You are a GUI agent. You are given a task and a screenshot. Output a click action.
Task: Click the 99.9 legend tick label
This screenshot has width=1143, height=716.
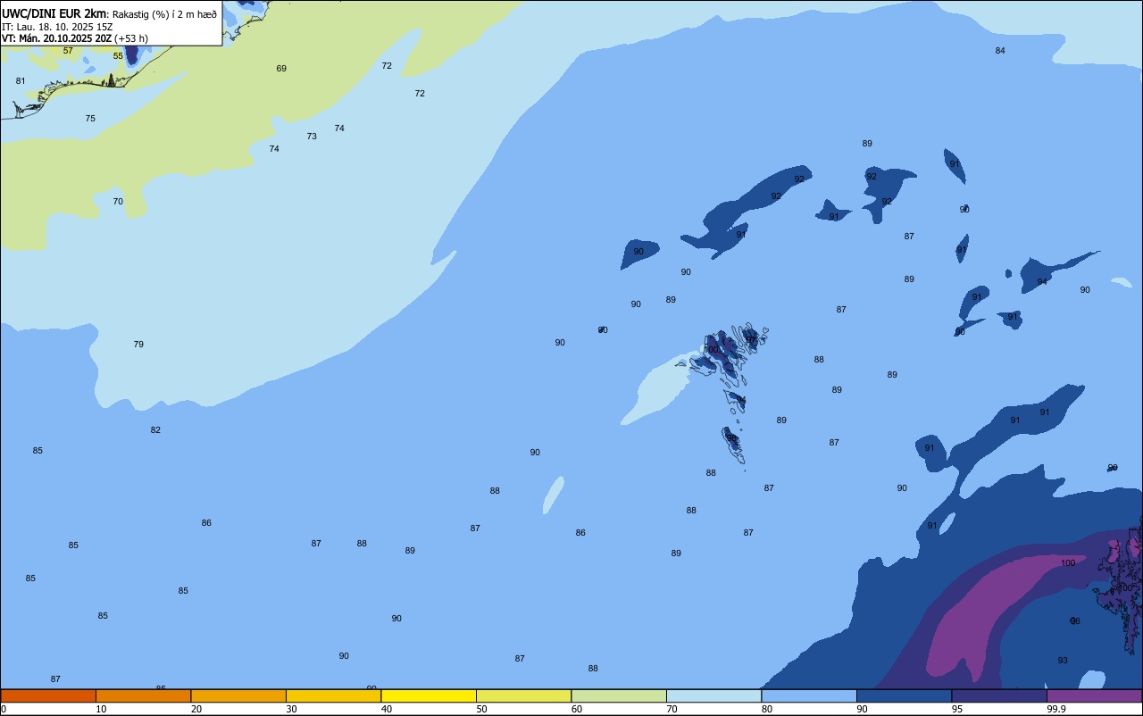pos(1056,709)
